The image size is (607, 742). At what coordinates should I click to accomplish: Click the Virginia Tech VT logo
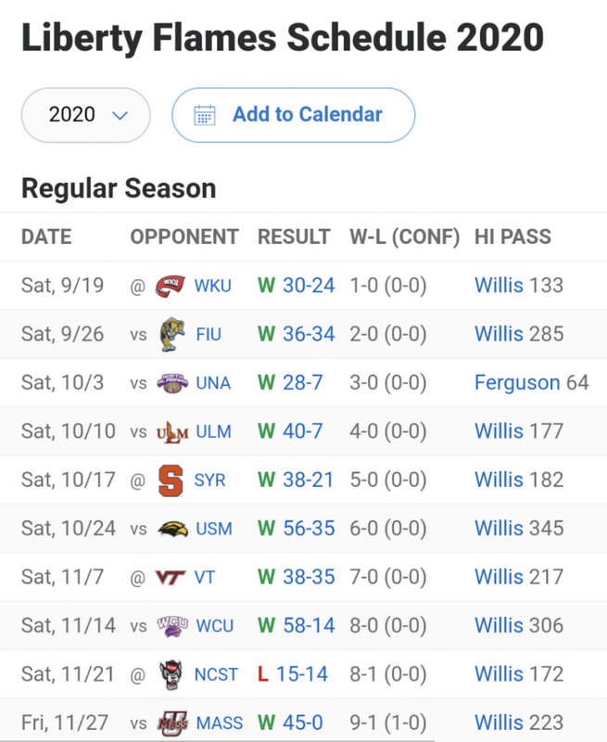(x=171, y=577)
